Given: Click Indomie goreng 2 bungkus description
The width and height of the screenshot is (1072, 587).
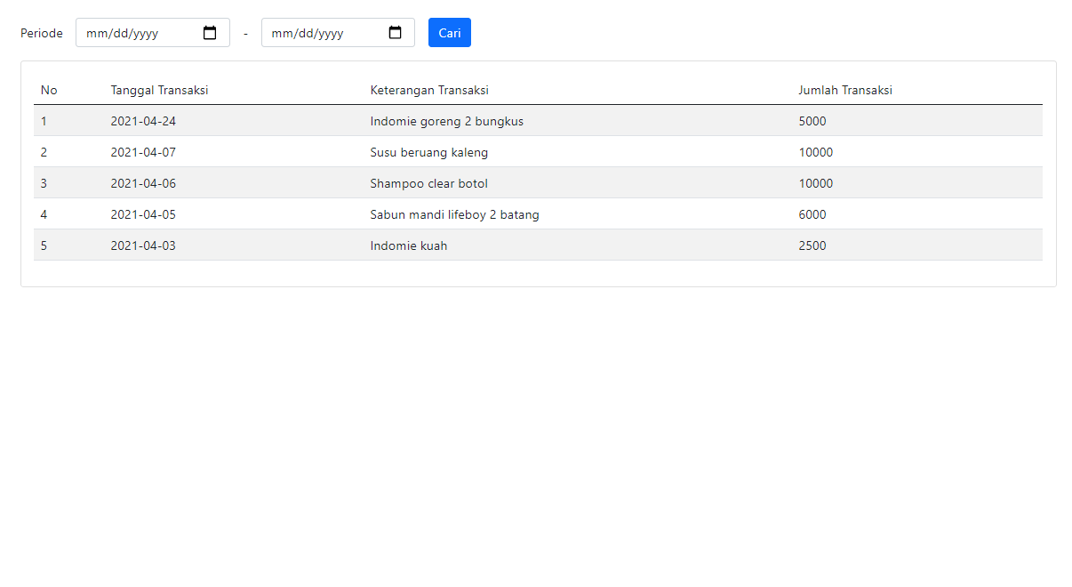Looking at the screenshot, I should coord(447,121).
